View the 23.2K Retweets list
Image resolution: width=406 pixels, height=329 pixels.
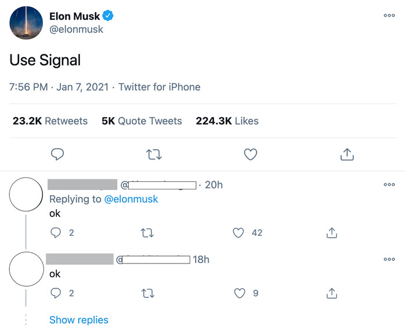[50, 121]
